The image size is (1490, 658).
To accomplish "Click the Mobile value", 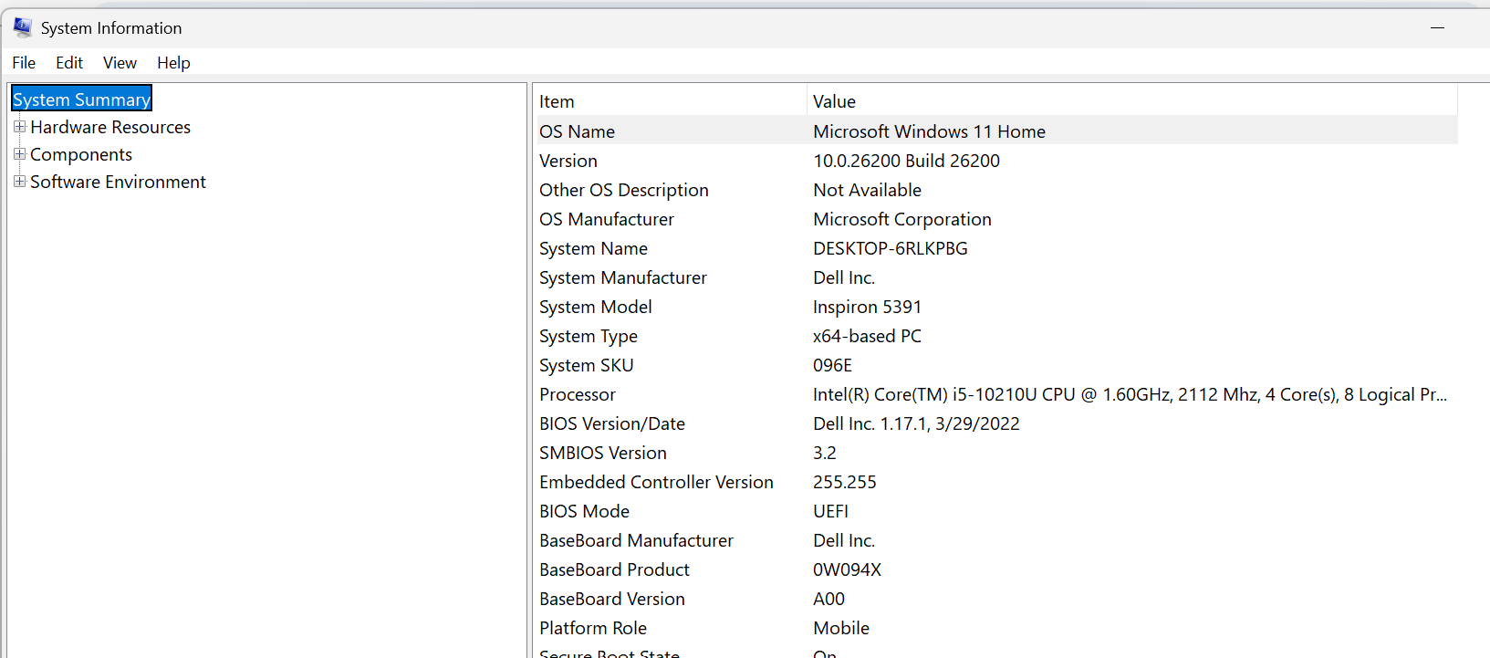I will tap(841, 628).
